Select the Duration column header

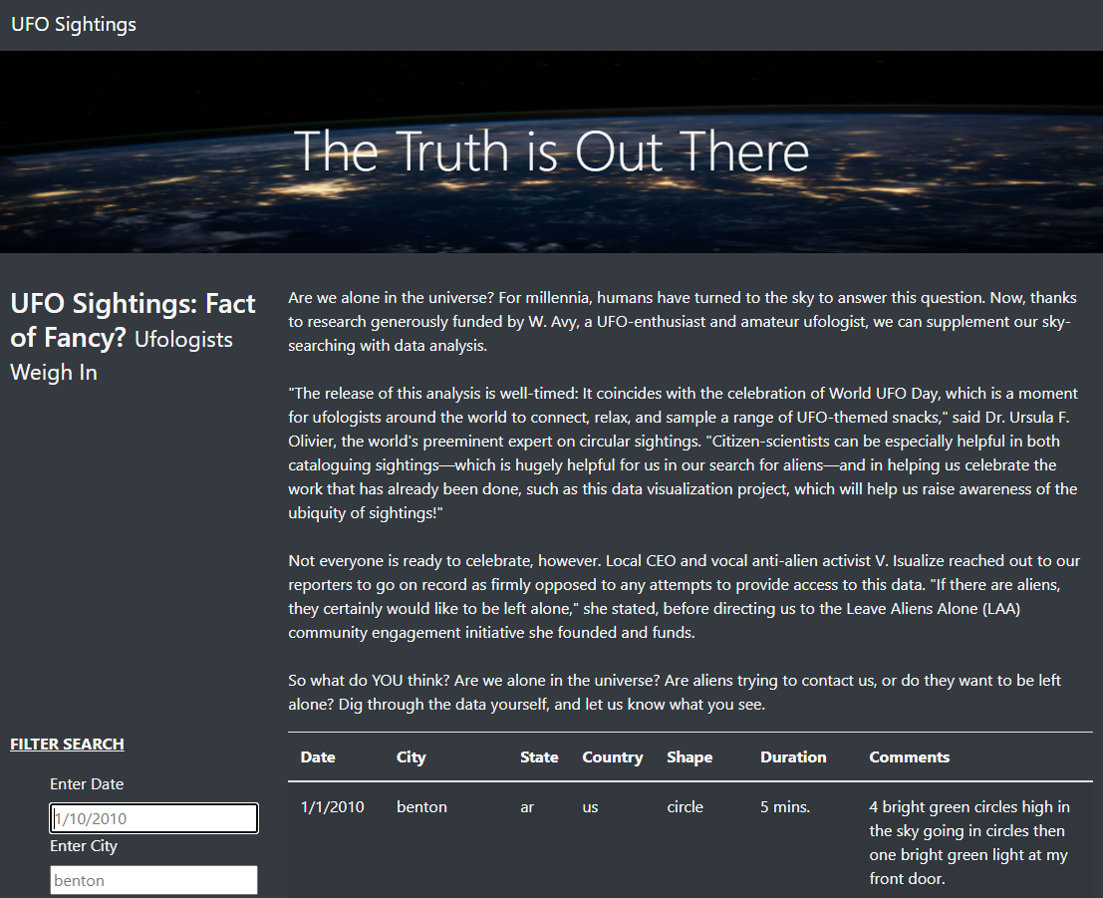click(793, 757)
